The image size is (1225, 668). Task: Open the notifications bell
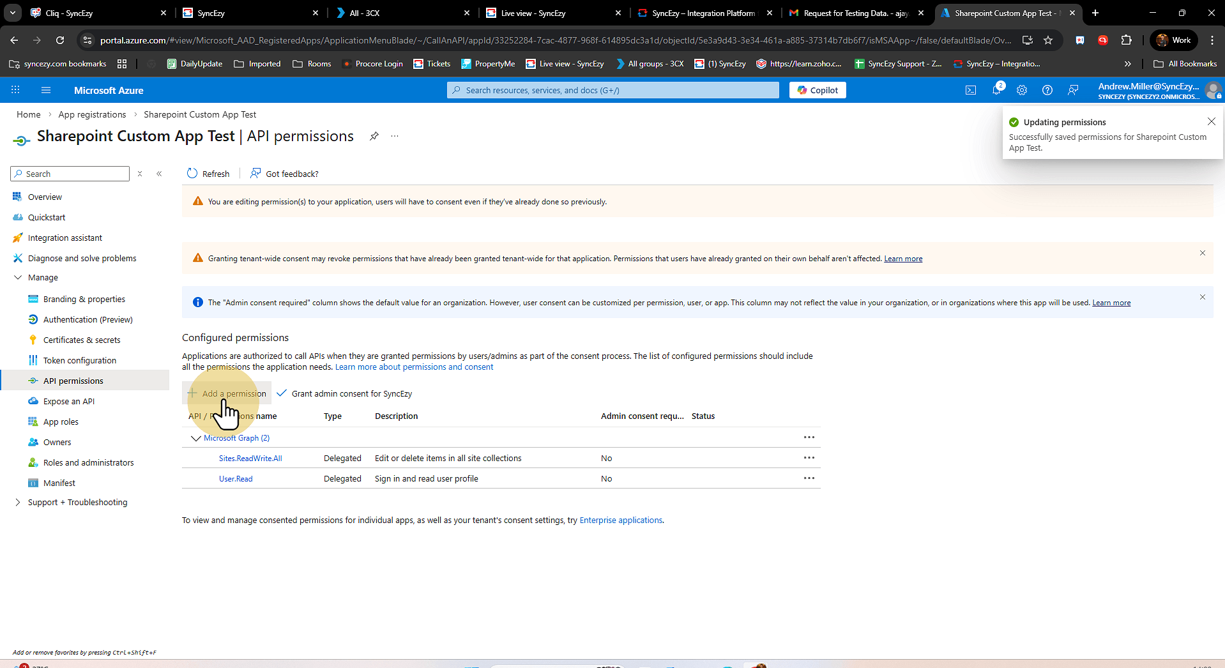click(996, 90)
